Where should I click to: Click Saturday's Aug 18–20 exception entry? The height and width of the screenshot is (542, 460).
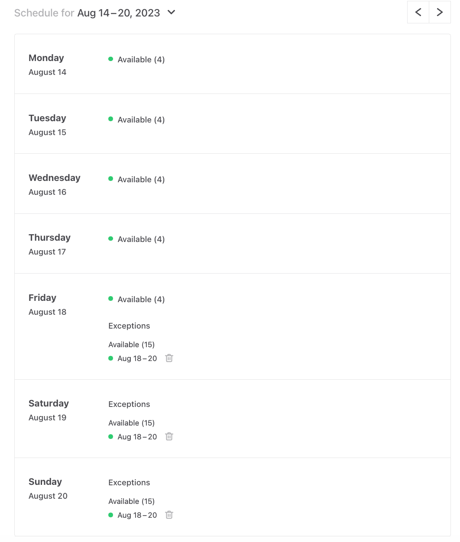pos(137,437)
